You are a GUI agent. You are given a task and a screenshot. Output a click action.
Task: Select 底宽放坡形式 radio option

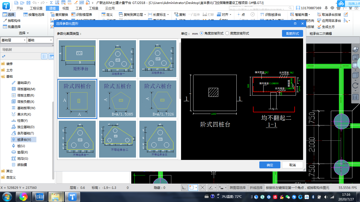tap(237, 33)
